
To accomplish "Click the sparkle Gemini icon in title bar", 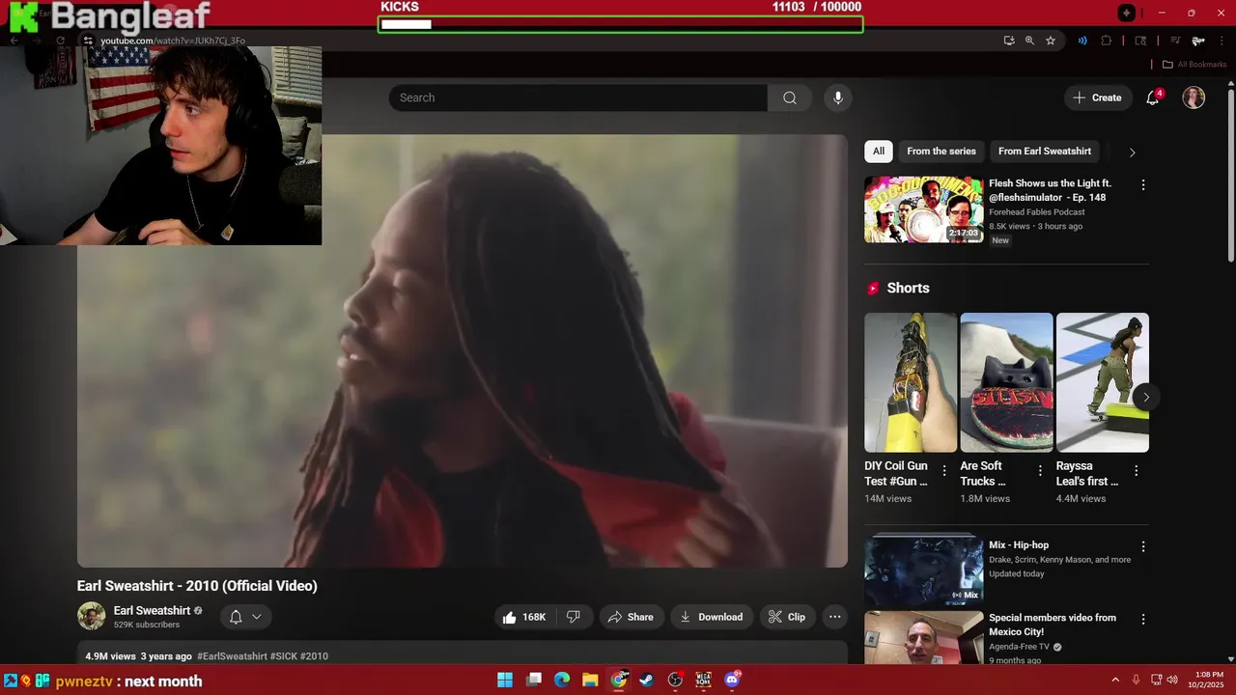I will (1126, 13).
